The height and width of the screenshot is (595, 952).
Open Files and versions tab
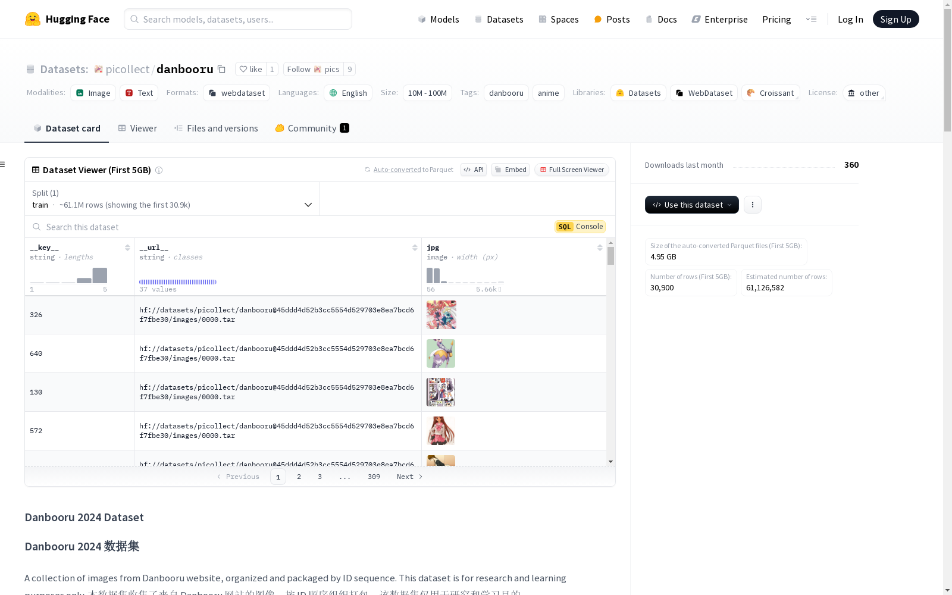[x=216, y=128]
